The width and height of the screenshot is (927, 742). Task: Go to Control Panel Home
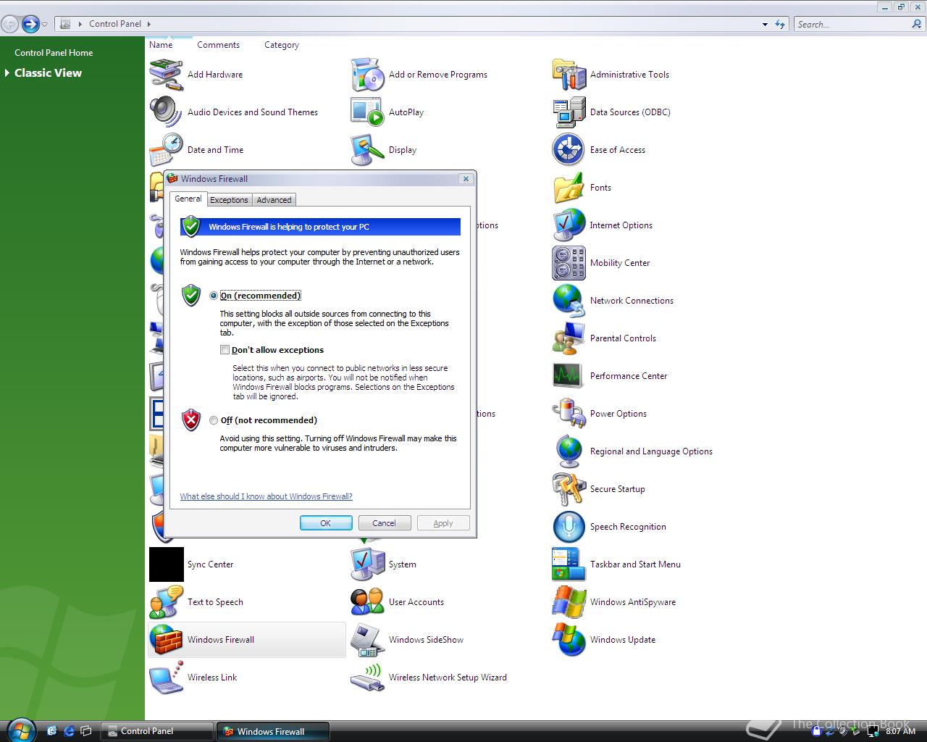54,53
